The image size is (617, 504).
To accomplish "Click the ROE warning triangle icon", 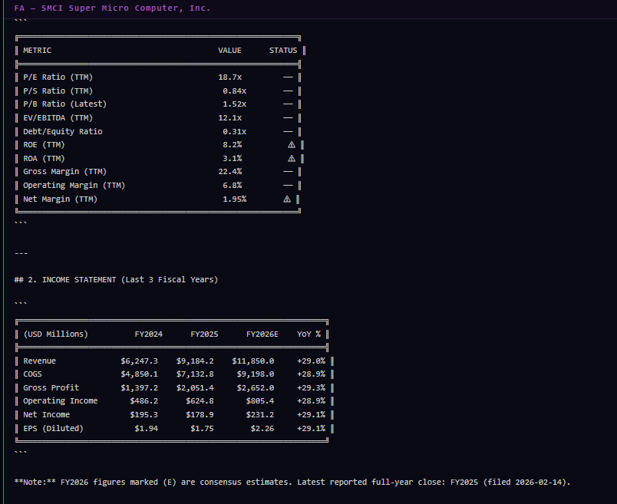I will (292, 145).
